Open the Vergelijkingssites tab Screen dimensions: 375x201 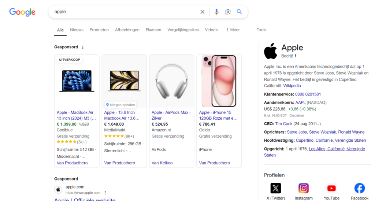(183, 30)
